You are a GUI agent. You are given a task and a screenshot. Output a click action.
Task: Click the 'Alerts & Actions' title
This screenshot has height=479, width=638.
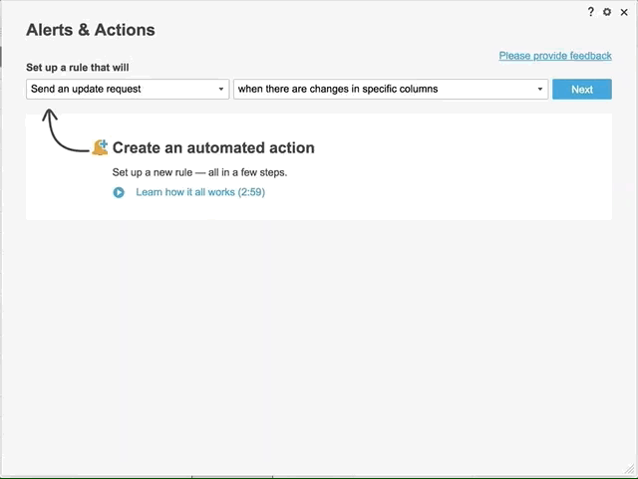click(91, 30)
